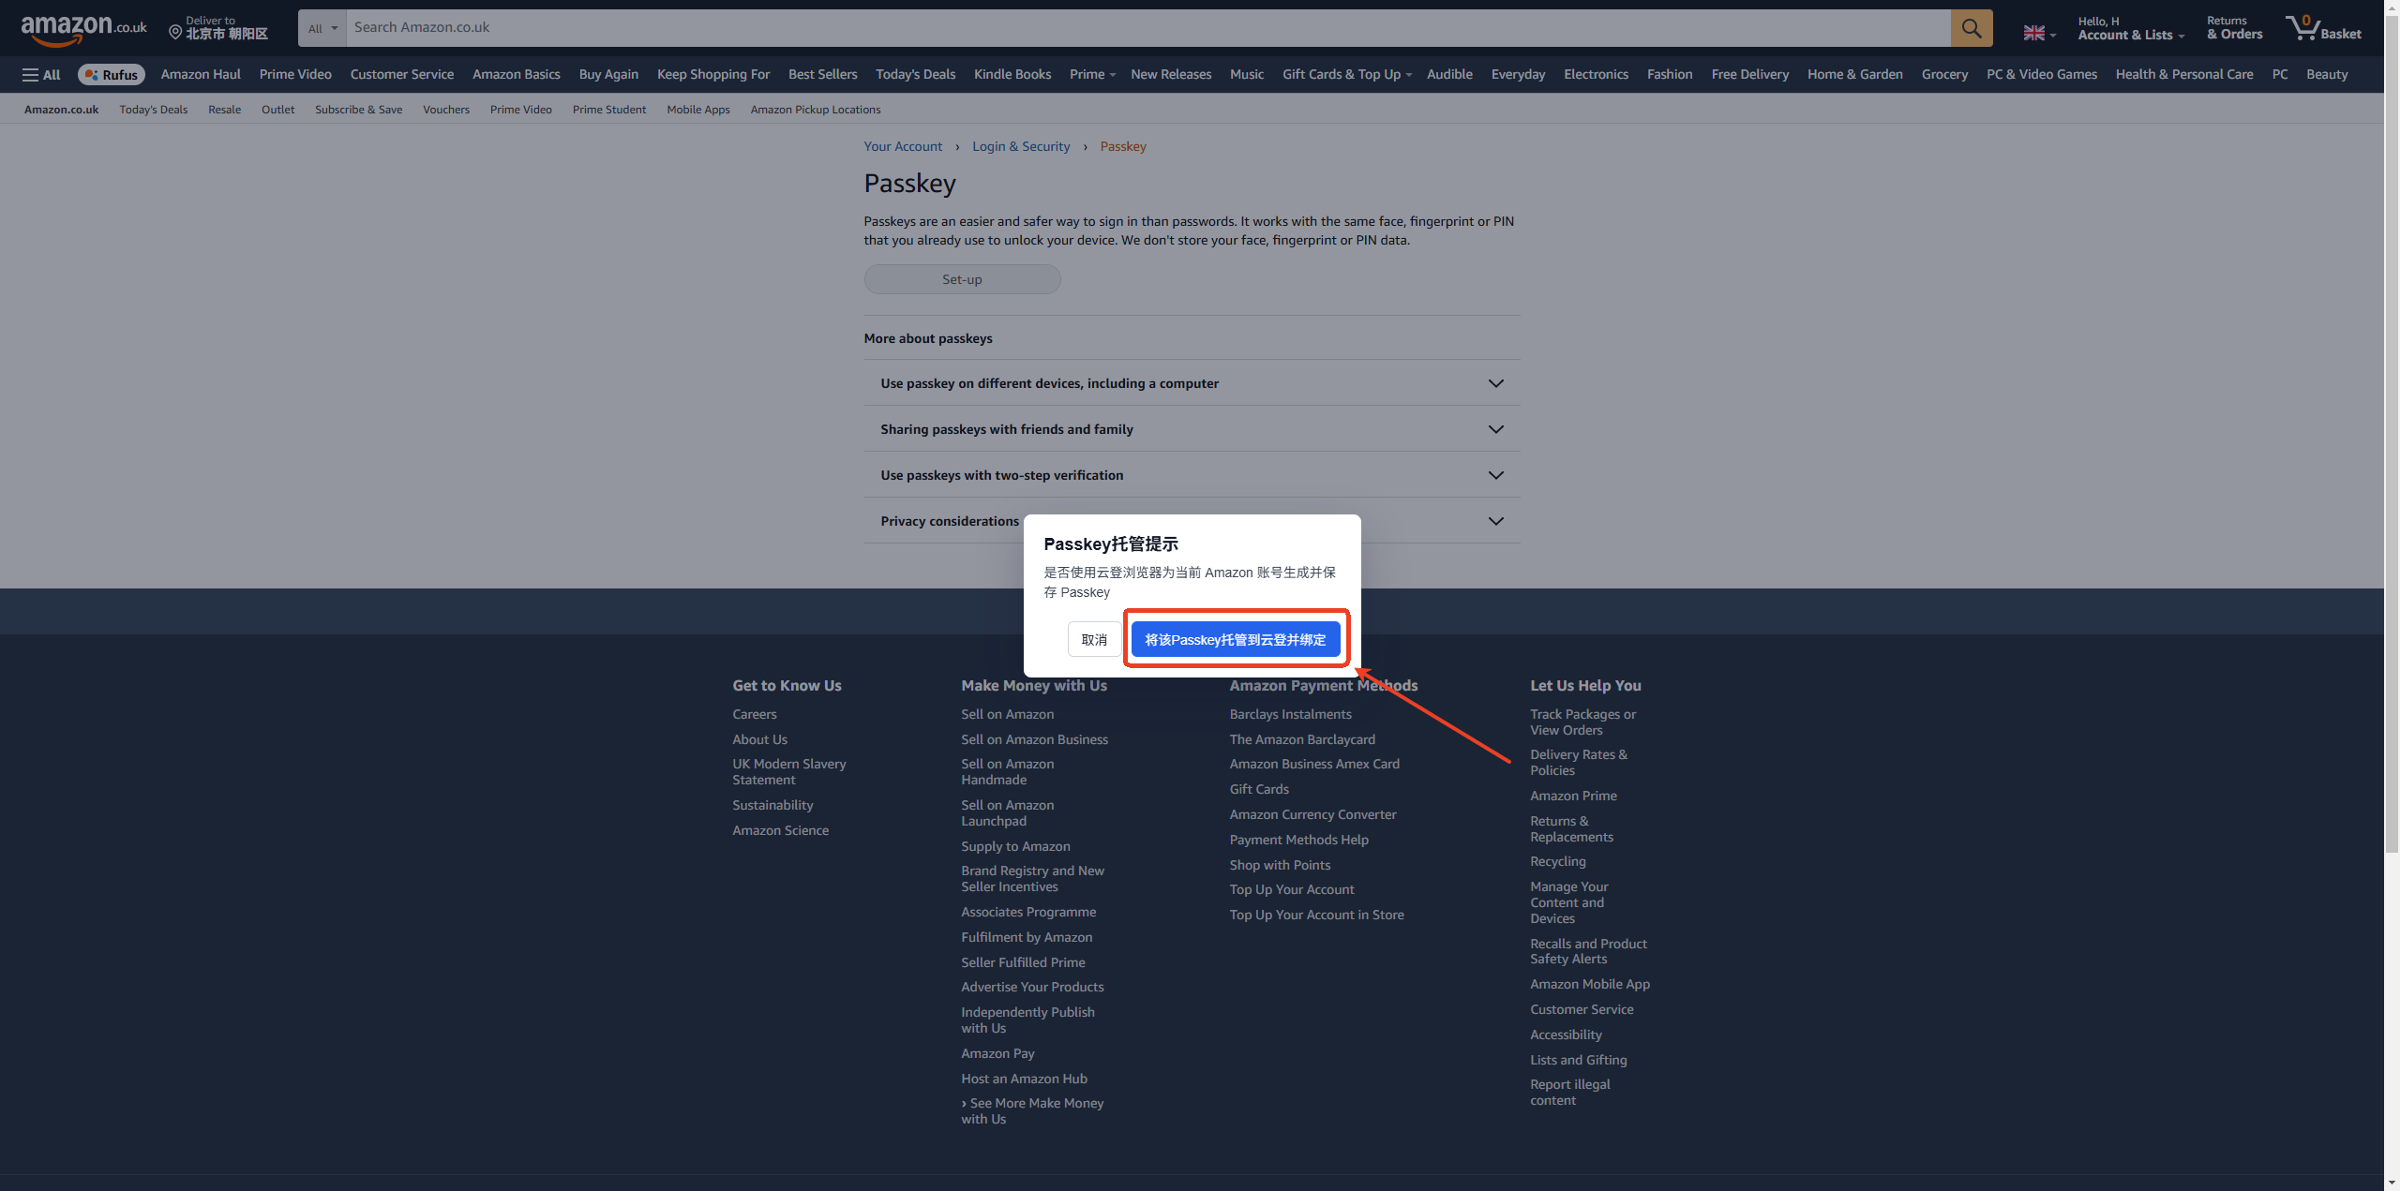
Task: Open Amazon Pickup Locations in the sub-navigation
Action: (x=816, y=110)
